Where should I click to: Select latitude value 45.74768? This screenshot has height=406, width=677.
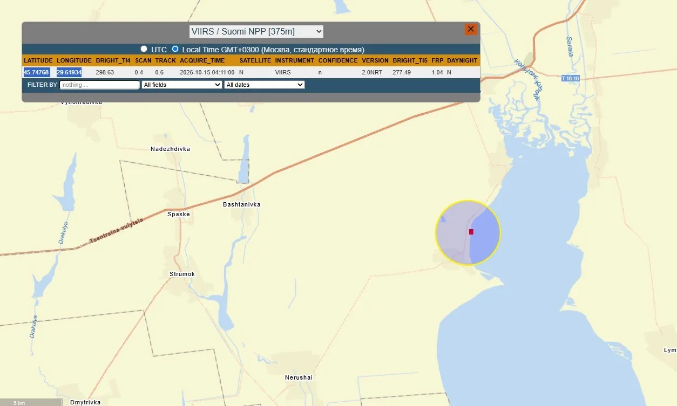pyautogui.click(x=37, y=72)
